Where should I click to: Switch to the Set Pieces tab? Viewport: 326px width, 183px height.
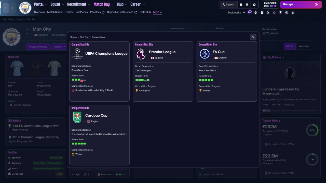[x=82, y=12]
